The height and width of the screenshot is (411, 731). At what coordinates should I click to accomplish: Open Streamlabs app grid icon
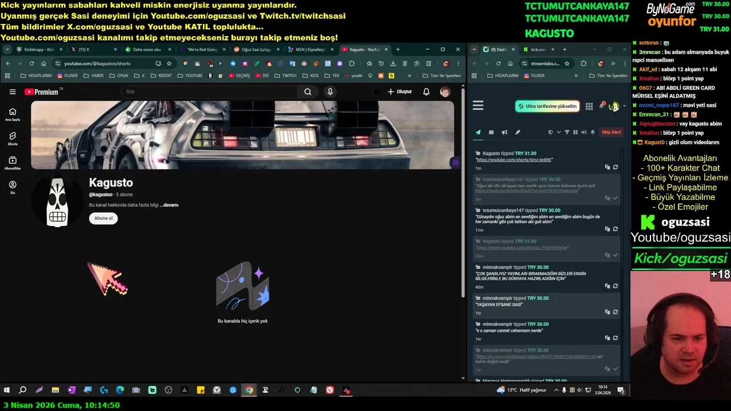tap(589, 106)
